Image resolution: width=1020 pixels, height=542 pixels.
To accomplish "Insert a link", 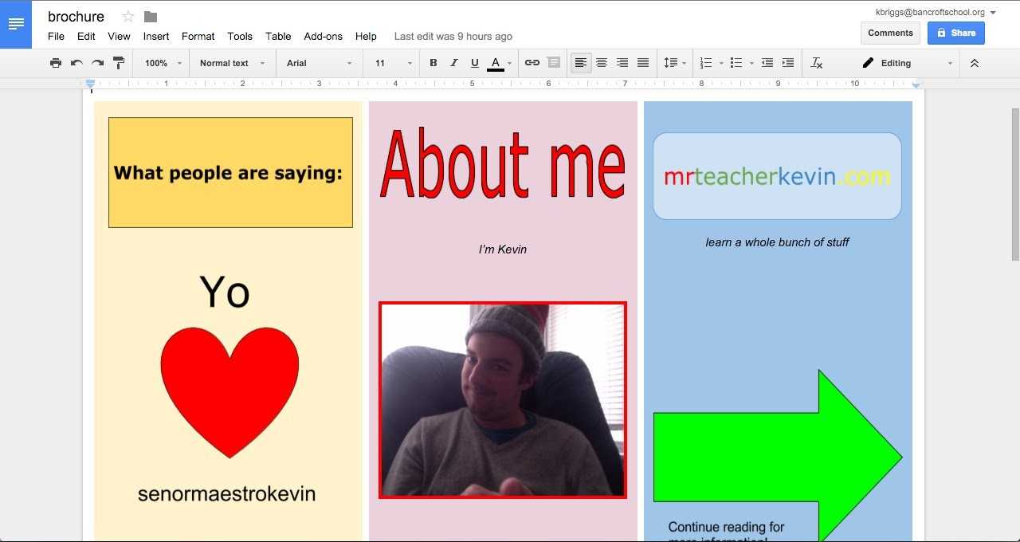I will tap(532, 63).
